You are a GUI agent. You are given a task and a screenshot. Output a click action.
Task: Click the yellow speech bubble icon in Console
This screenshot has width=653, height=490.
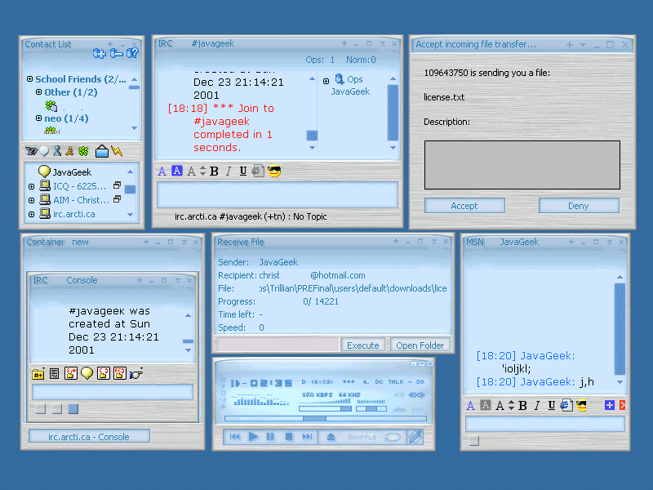87,373
